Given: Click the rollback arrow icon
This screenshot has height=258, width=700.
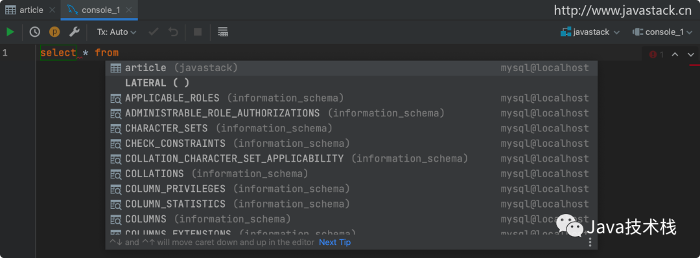Looking at the screenshot, I should 173,32.
